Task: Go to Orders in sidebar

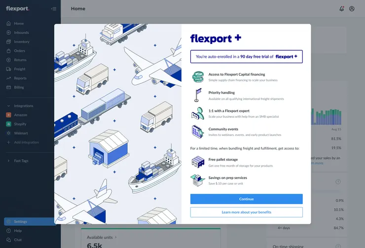Action: tap(19, 51)
